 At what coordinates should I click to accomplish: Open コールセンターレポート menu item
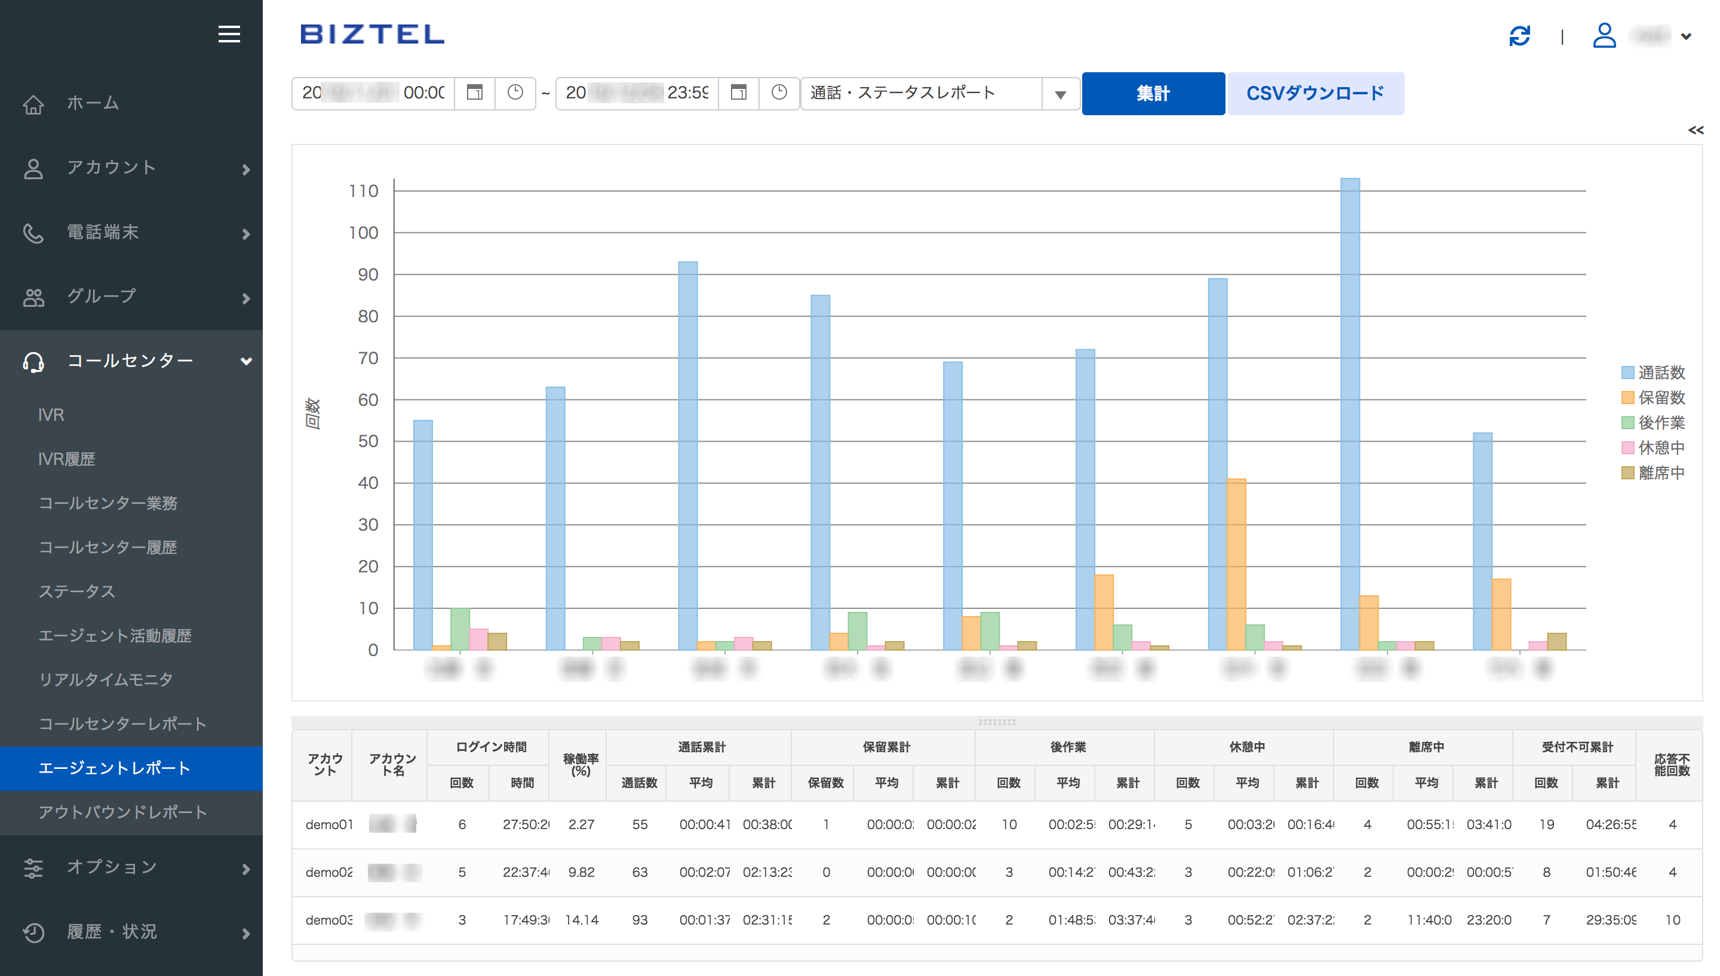point(122,724)
